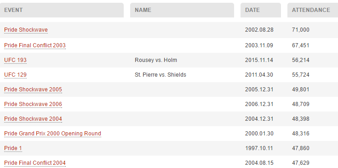338x168 pixels.
Task: Open the Pride Shockwave event link
Action: (26, 30)
